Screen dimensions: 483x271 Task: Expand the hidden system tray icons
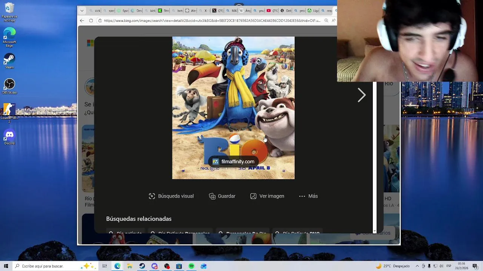(417, 266)
